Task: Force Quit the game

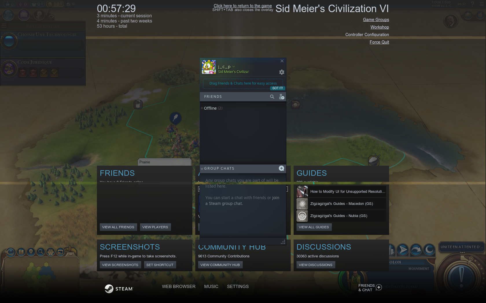Action: click(379, 42)
